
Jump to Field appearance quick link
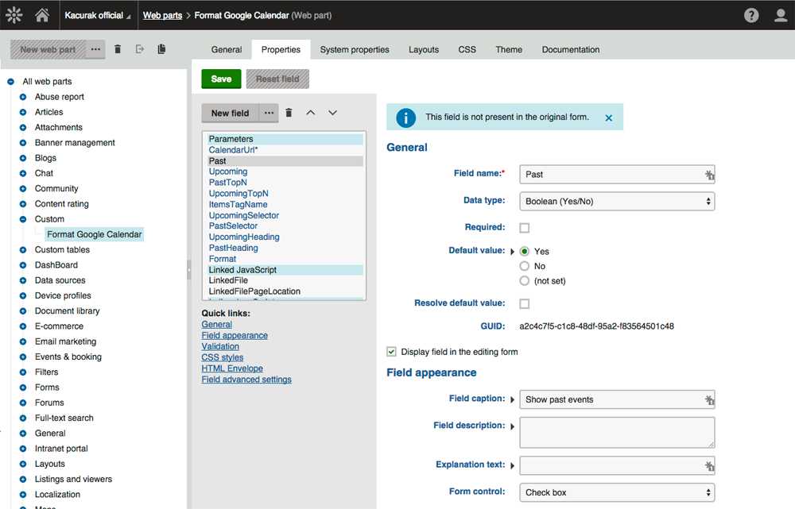click(x=235, y=335)
